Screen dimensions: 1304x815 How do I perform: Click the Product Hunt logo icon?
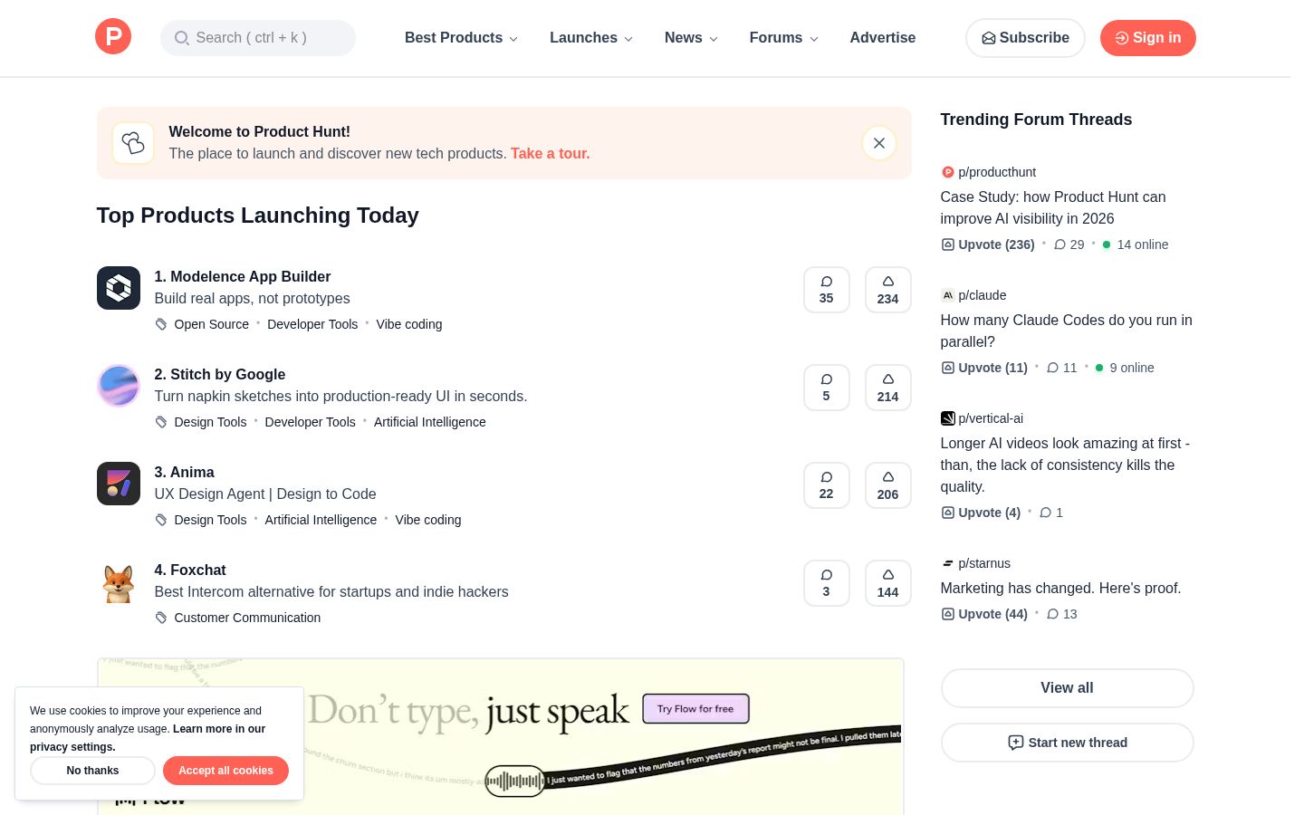[x=113, y=36]
